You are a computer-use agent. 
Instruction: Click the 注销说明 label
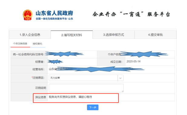41,88
